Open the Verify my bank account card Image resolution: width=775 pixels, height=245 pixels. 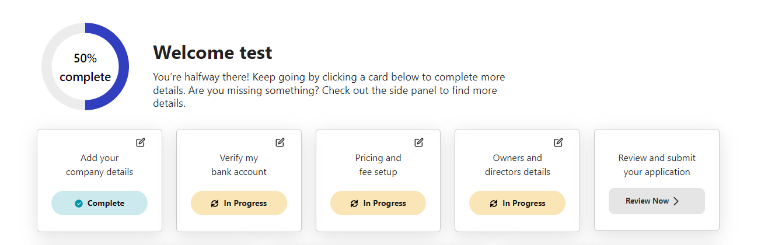(x=239, y=165)
